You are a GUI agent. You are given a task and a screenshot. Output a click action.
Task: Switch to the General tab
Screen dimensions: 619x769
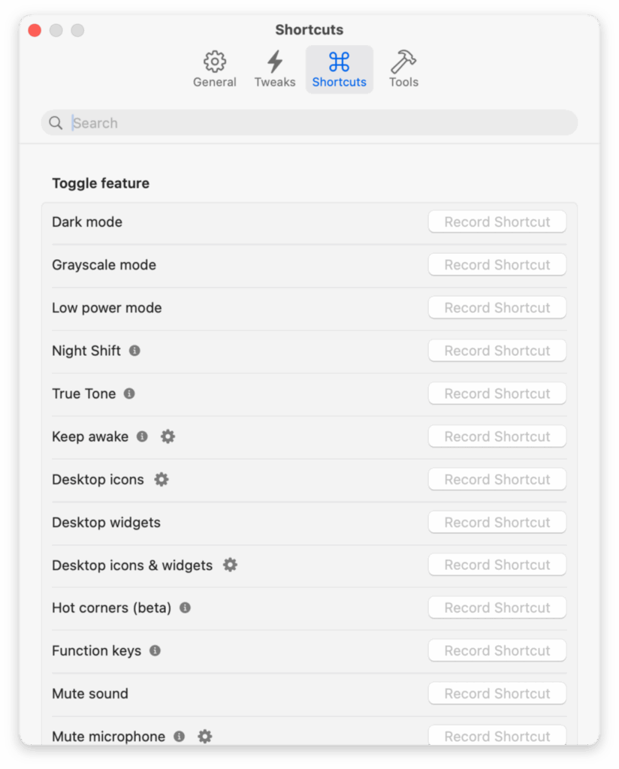point(215,69)
